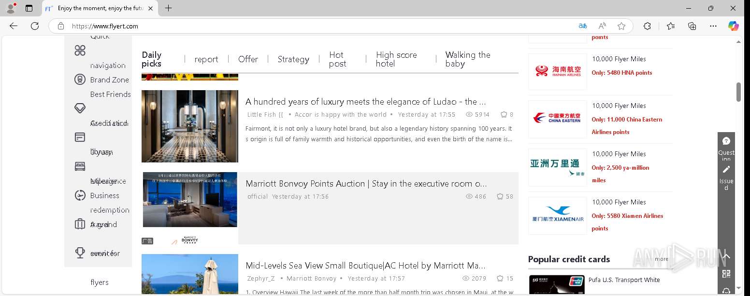The height and width of the screenshot is (296, 750).
Task: Open 'Only: 11,000 China Eastern Airlines points' offer
Action: tap(627, 126)
